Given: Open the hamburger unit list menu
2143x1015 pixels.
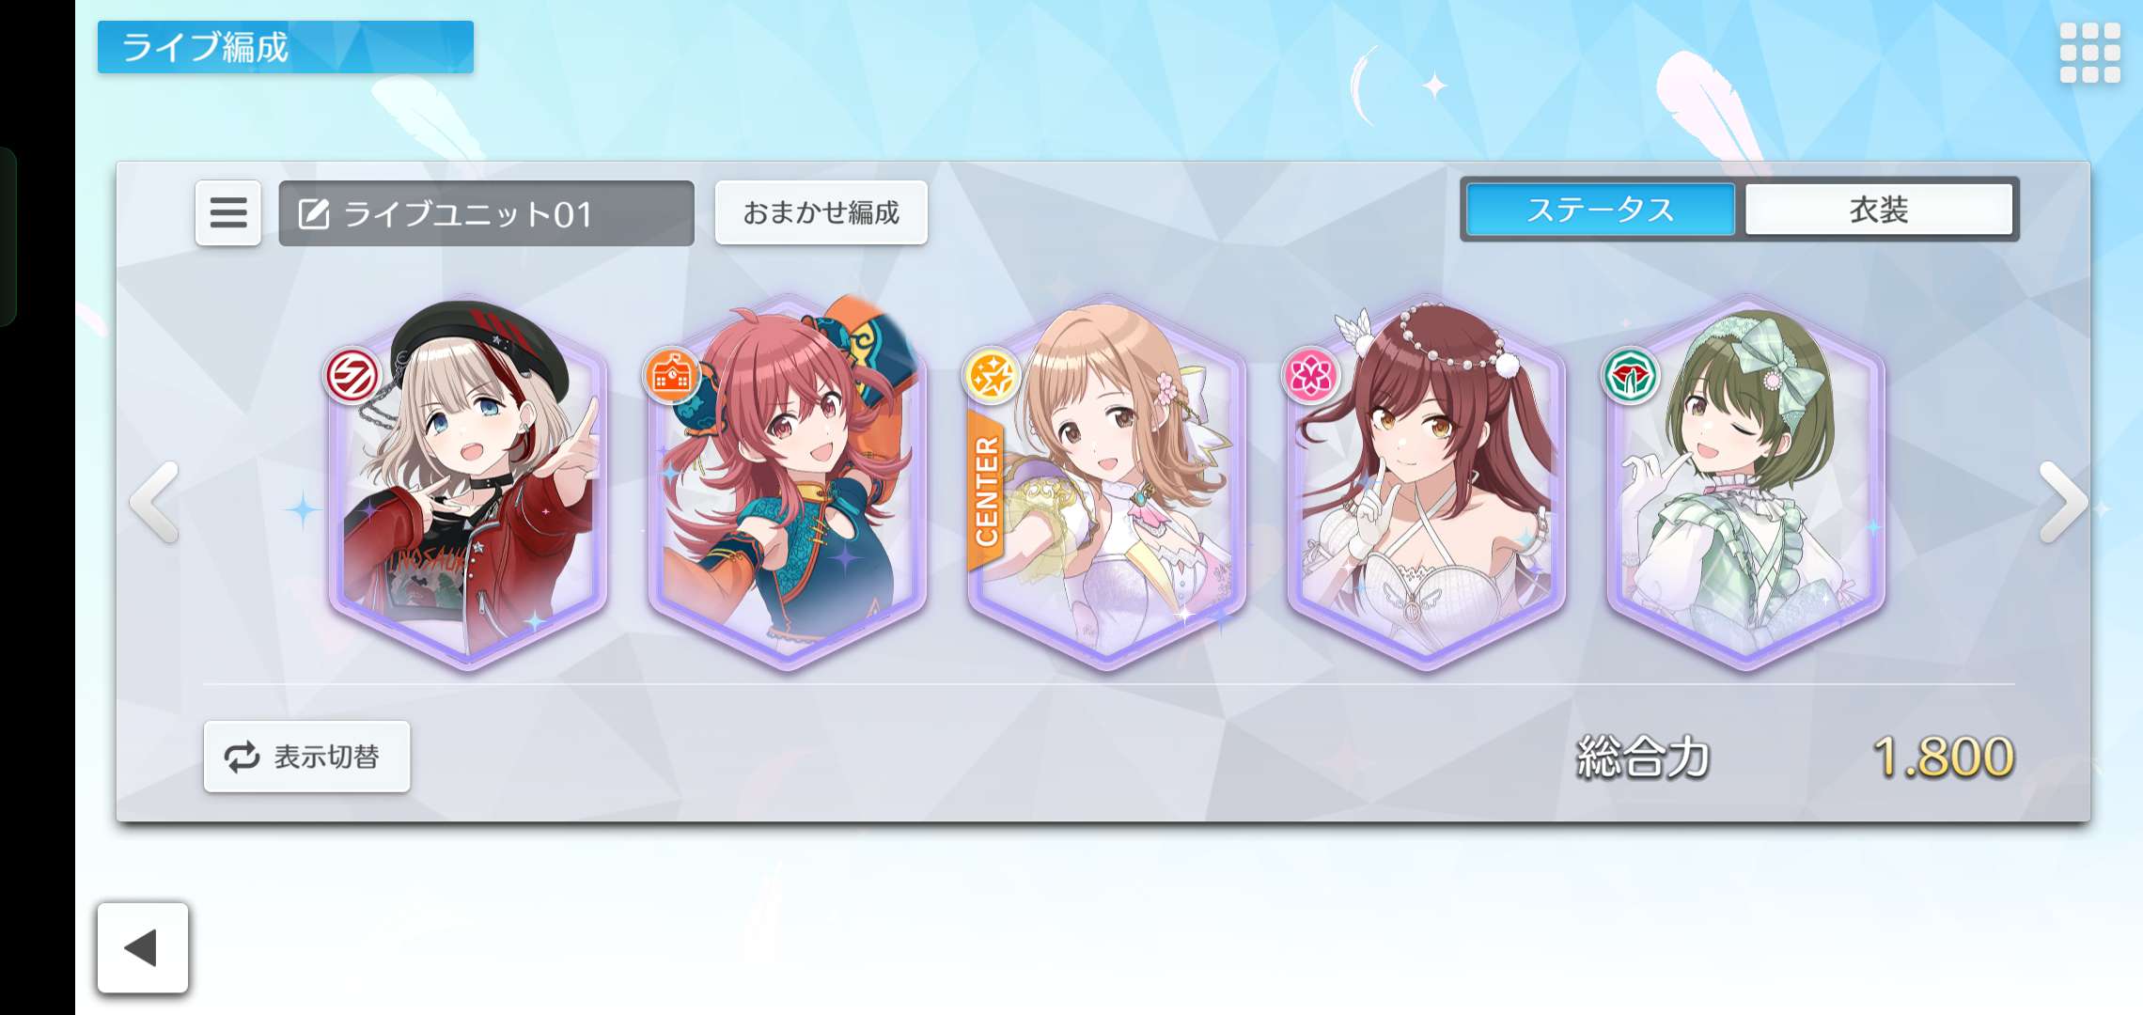Looking at the screenshot, I should (228, 213).
